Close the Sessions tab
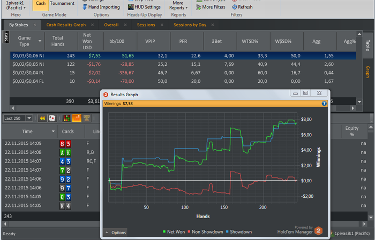The width and height of the screenshot is (375, 240). click(162, 25)
